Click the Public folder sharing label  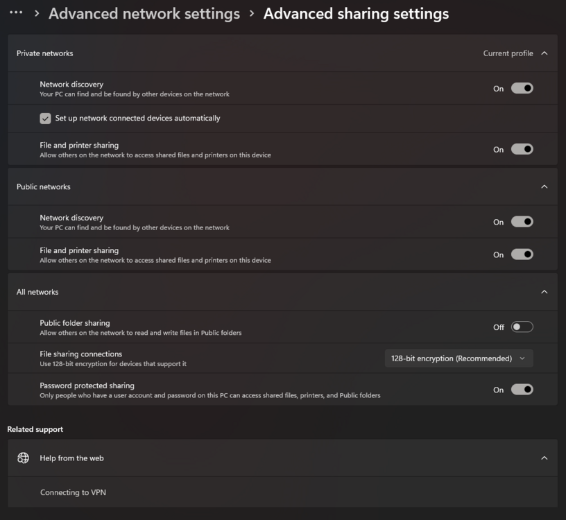click(x=75, y=323)
